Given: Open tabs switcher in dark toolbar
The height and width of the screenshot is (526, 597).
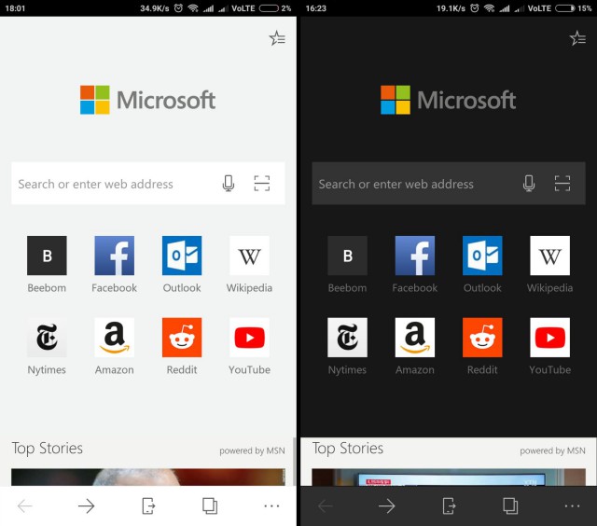Looking at the screenshot, I should click(x=510, y=505).
